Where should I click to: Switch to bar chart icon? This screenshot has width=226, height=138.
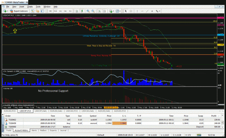pyautogui.click(x=77, y=11)
